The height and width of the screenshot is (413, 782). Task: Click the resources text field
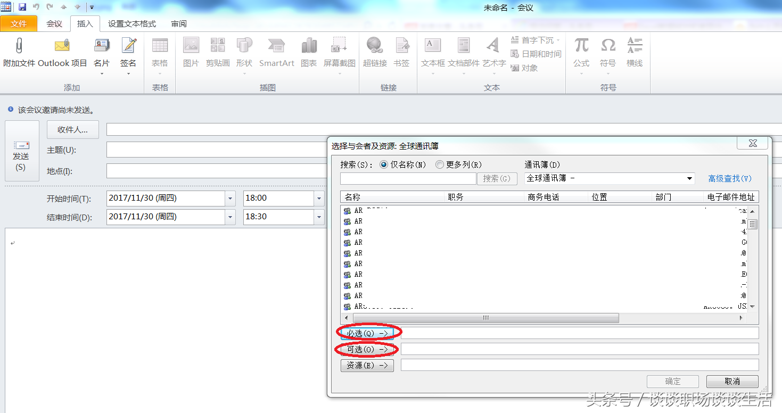point(580,365)
